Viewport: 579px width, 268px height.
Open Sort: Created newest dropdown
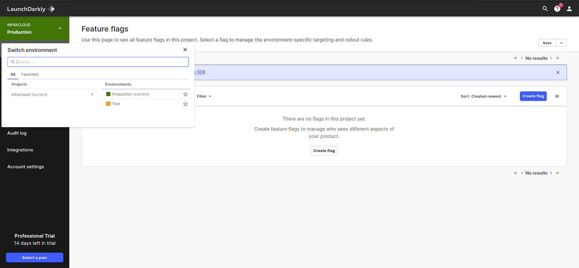483,96
